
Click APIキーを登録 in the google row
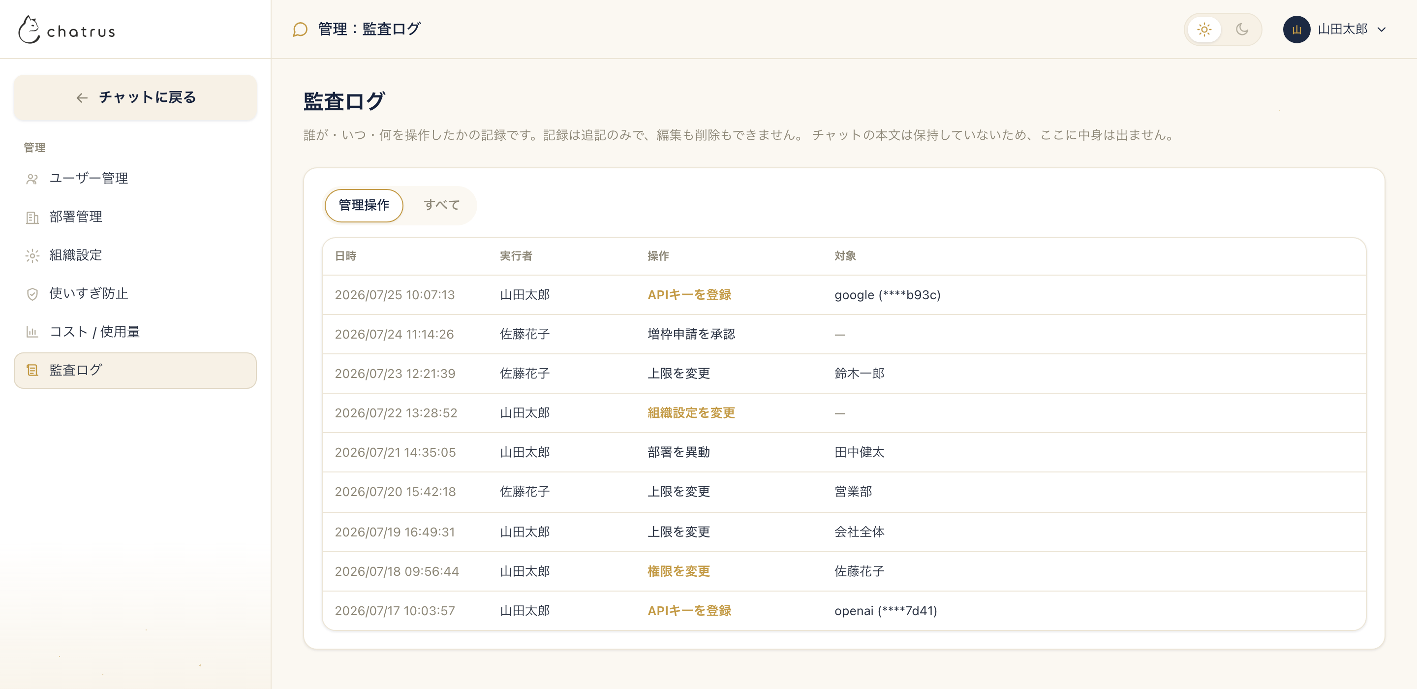click(x=689, y=295)
